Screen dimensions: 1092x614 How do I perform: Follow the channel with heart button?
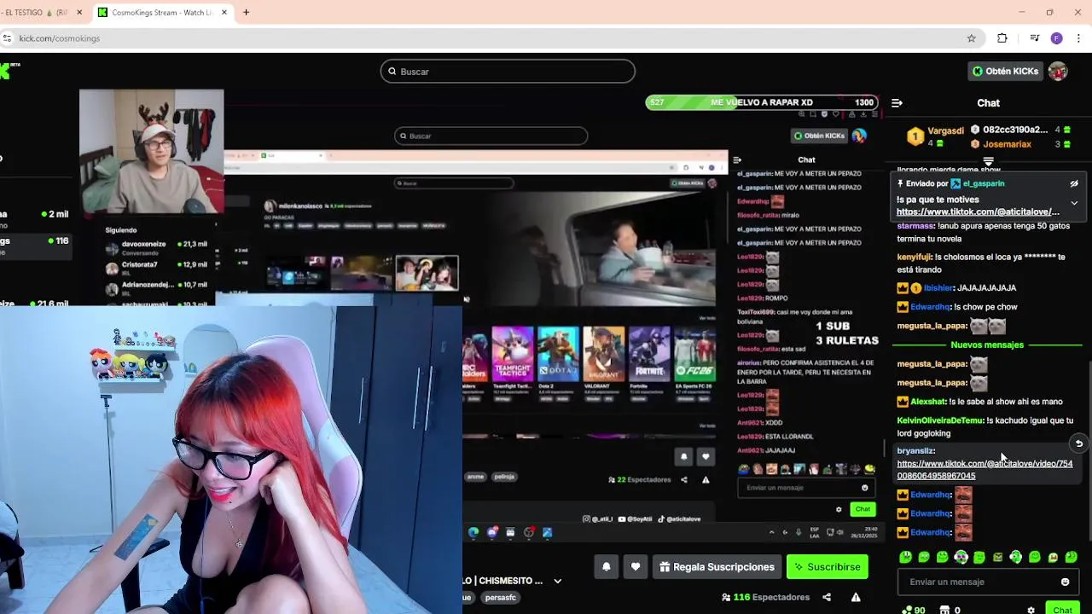point(636,567)
